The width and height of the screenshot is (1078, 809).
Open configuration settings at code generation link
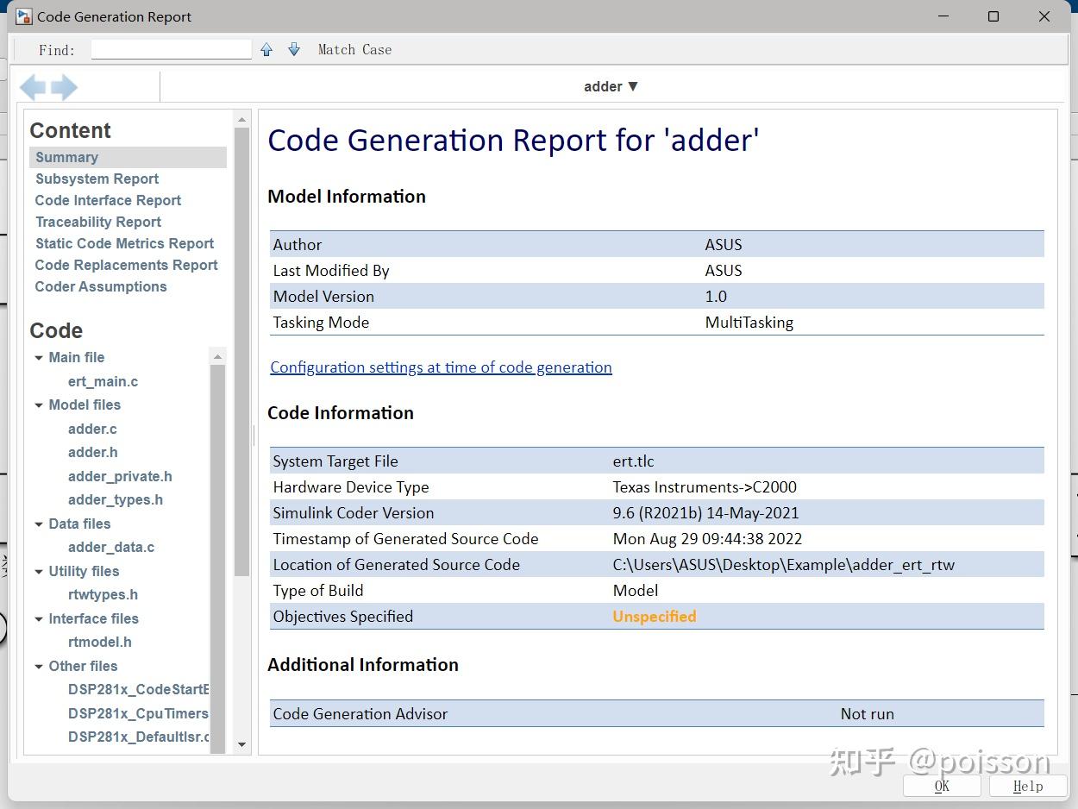[x=441, y=367]
